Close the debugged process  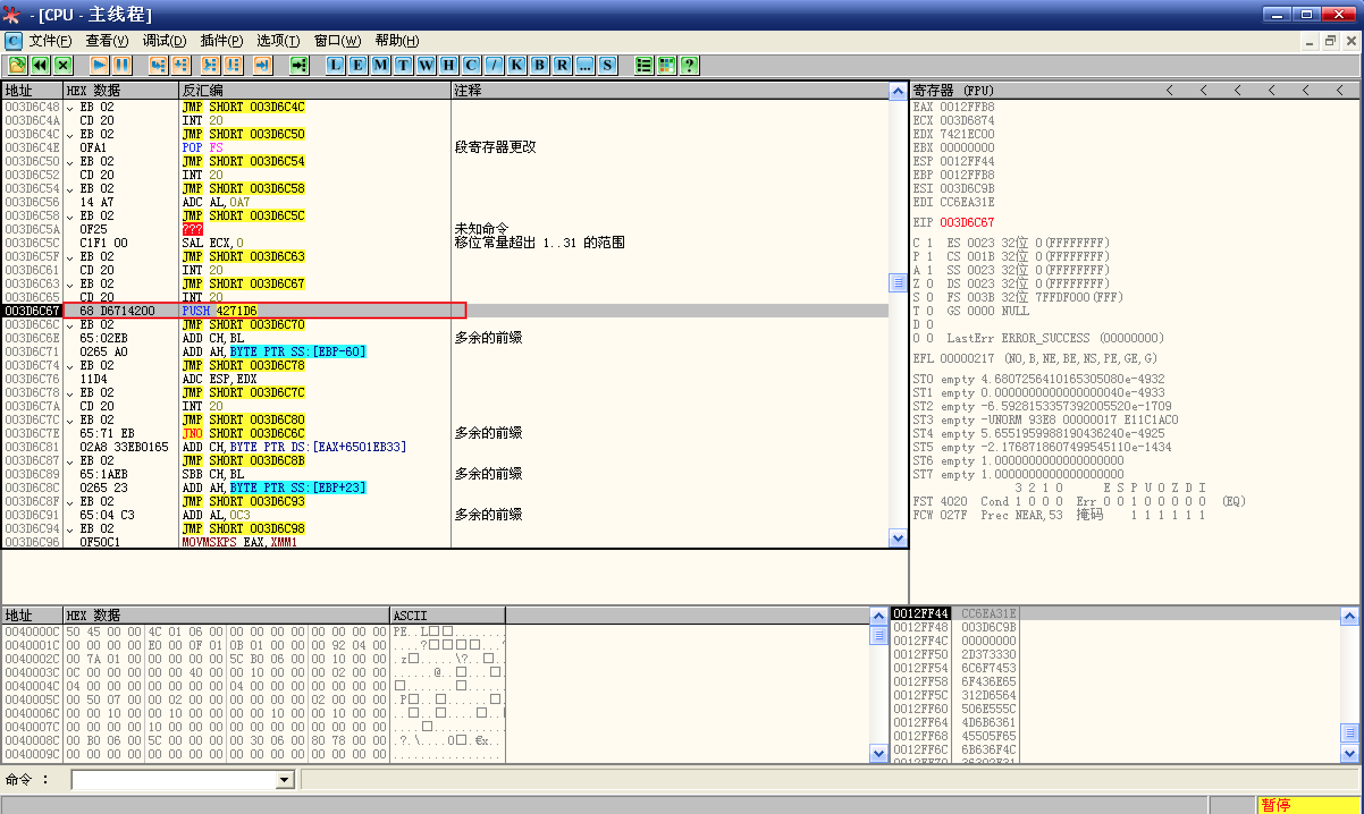(x=62, y=65)
